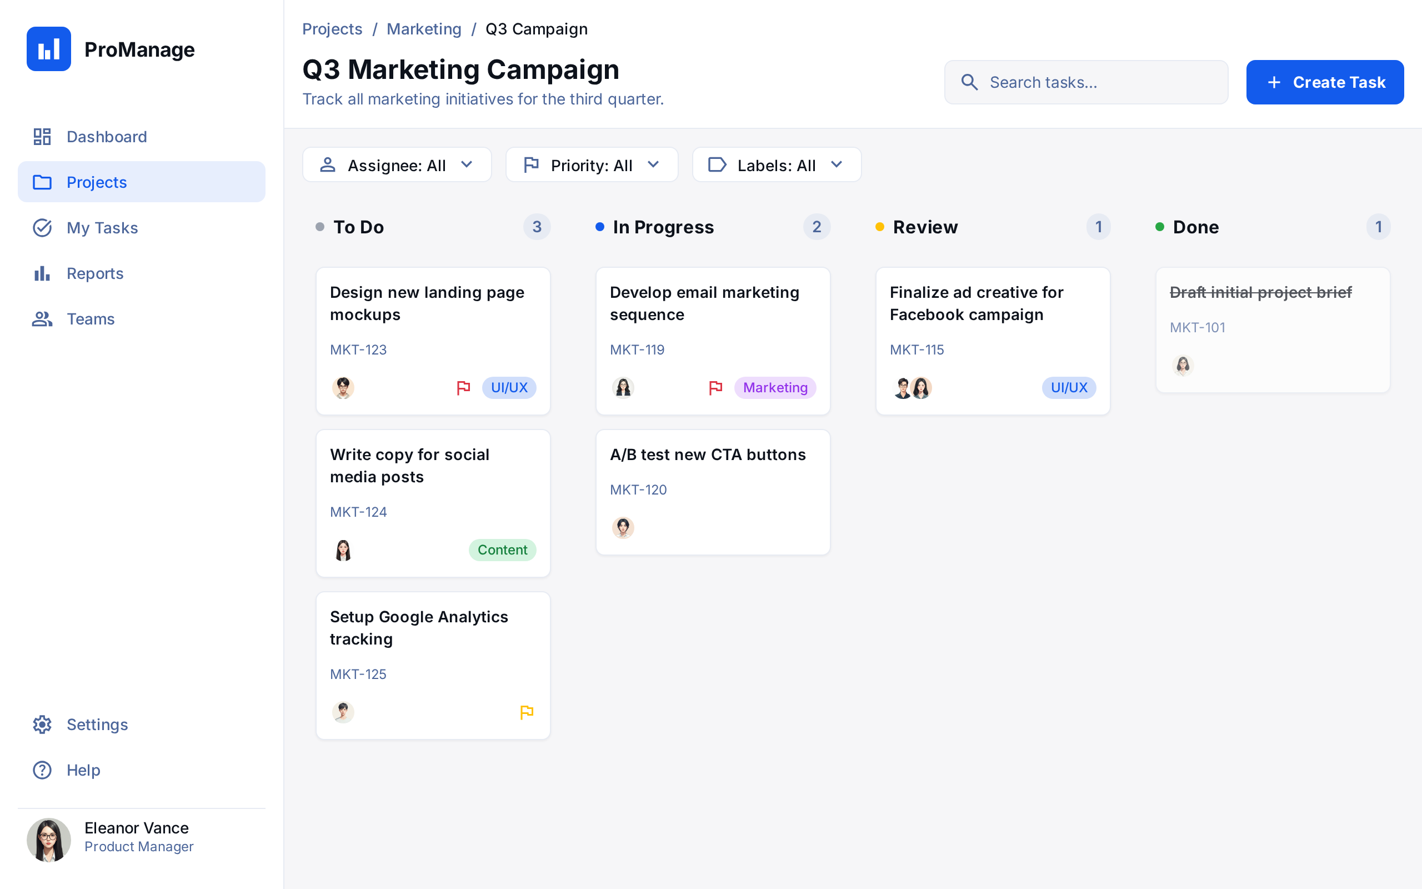Open the Labels: All filter dropdown
The image size is (1422, 889).
776,165
